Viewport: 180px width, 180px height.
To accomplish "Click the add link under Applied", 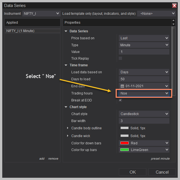I will tap(42, 159).
